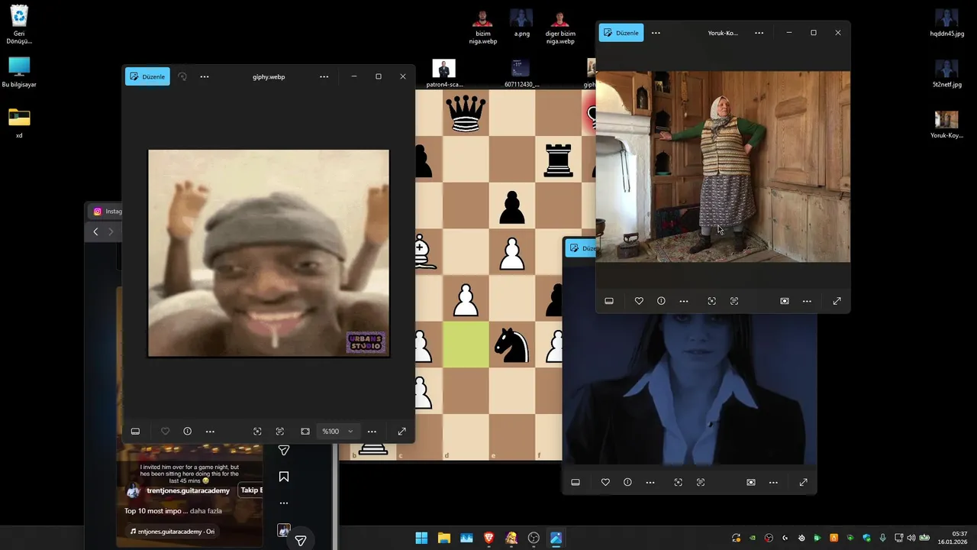Scan text in the blue woman photo window
The height and width of the screenshot is (550, 977).
coord(701,482)
